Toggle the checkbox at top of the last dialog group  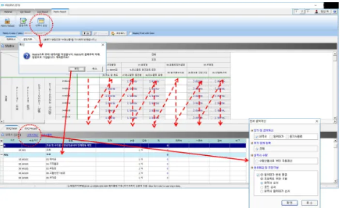(x=258, y=175)
